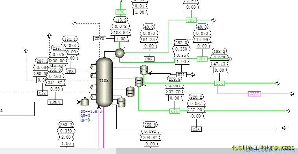The width and height of the screenshot is (298, 154).
Task: Click the 37.70 flow value
Action: coord(175,92)
